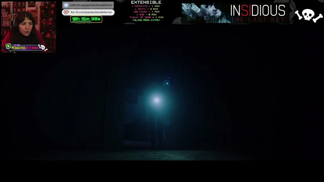Click the Insidious movie still image
This screenshot has width=324, height=182.
pyautogui.click(x=205, y=13)
